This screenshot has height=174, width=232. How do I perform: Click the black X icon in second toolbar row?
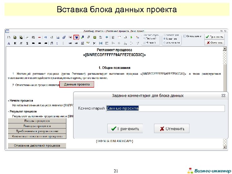coord(94,43)
